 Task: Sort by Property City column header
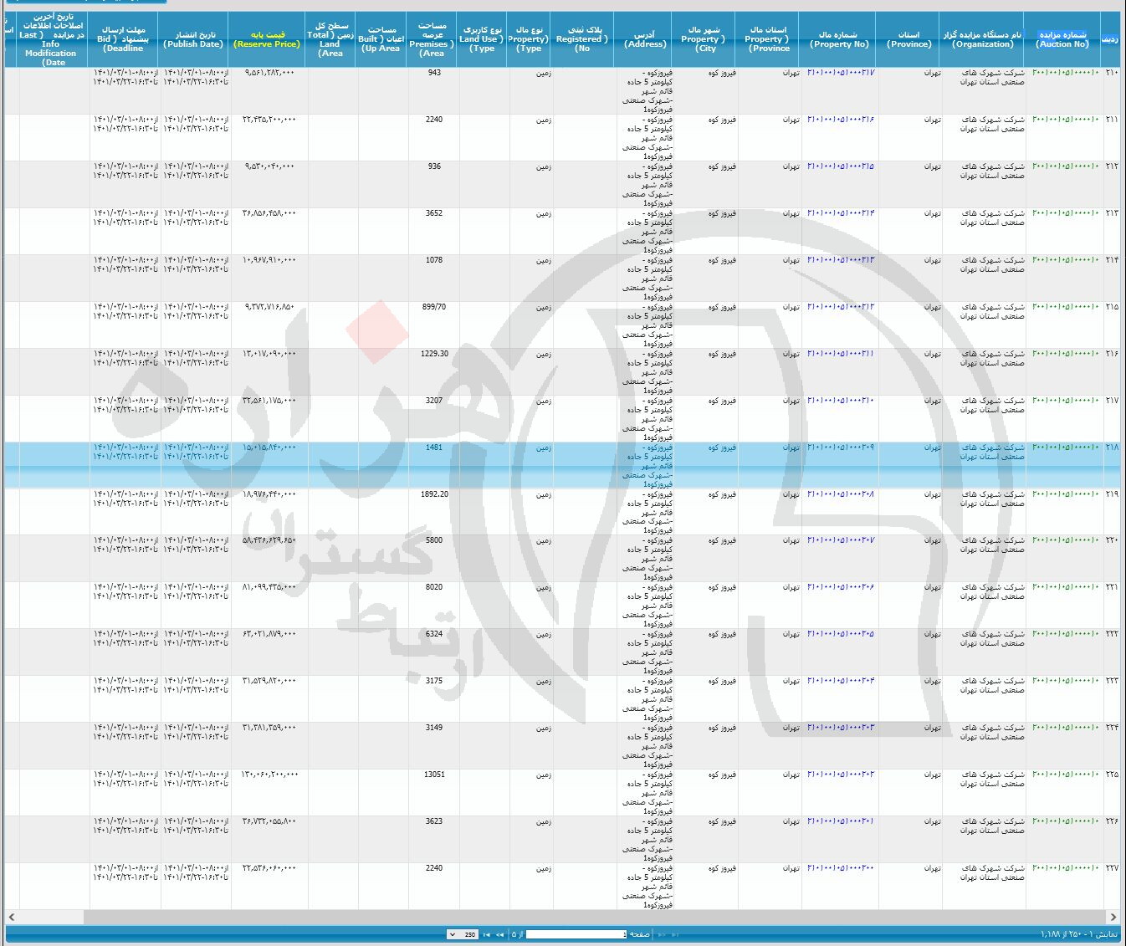point(704,39)
